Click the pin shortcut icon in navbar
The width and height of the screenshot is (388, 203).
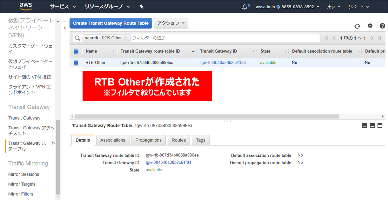point(142,7)
